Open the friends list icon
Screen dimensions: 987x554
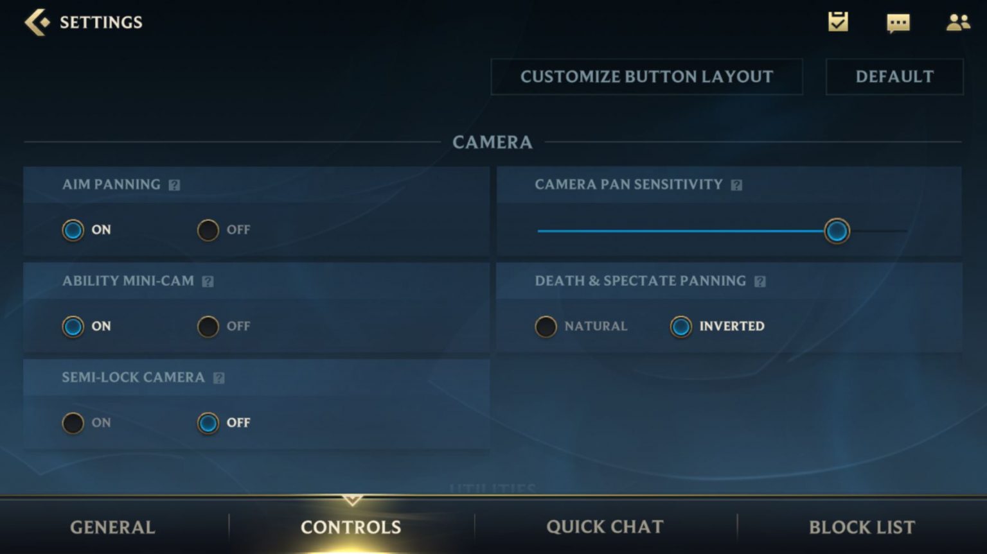click(x=957, y=22)
